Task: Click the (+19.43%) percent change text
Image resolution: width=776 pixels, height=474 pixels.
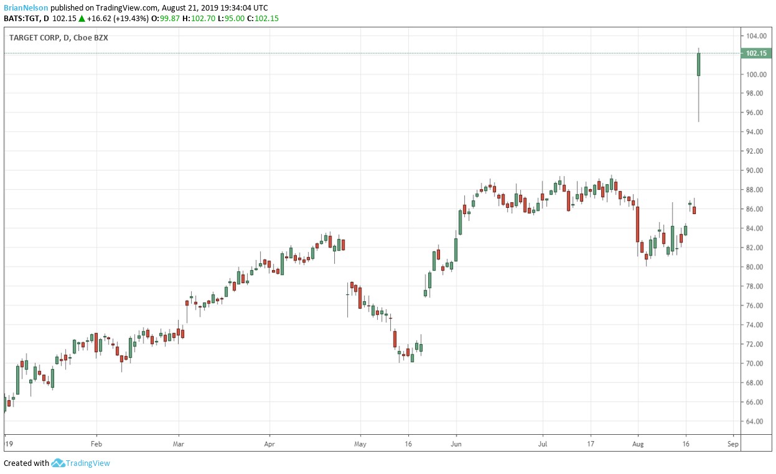Action: (x=133, y=19)
